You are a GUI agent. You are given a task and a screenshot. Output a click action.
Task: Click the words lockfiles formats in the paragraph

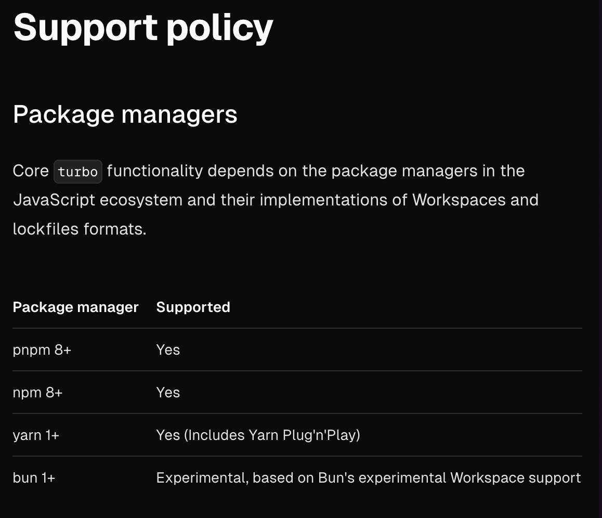point(80,229)
